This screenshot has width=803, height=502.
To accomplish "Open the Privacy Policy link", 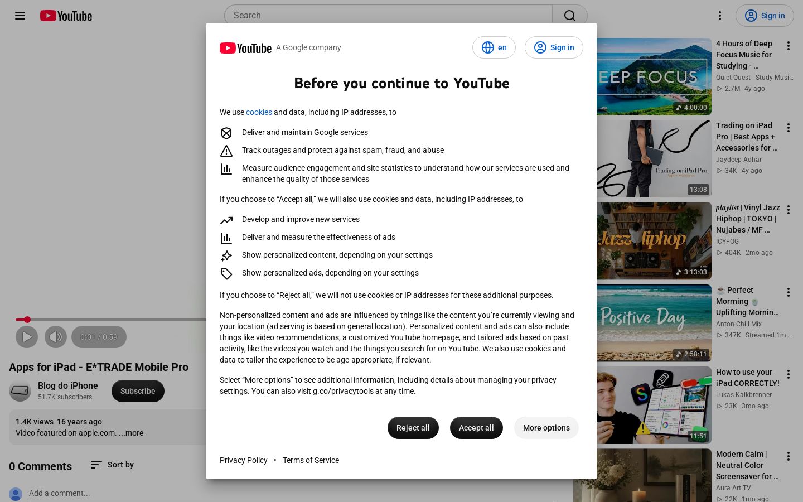I will tap(244, 460).
